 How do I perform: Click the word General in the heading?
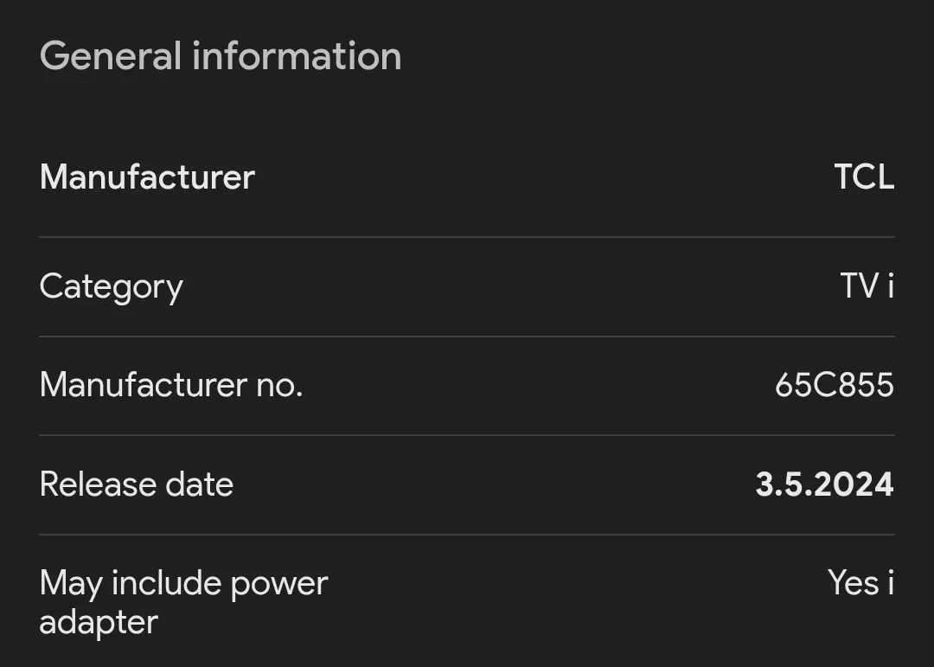110,56
